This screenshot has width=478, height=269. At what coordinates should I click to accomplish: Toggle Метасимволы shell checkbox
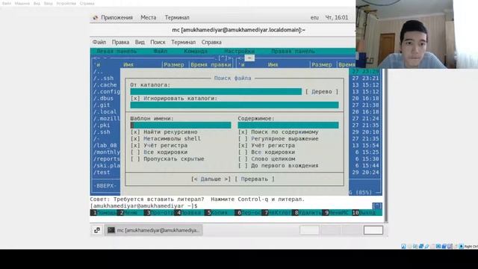135,139
